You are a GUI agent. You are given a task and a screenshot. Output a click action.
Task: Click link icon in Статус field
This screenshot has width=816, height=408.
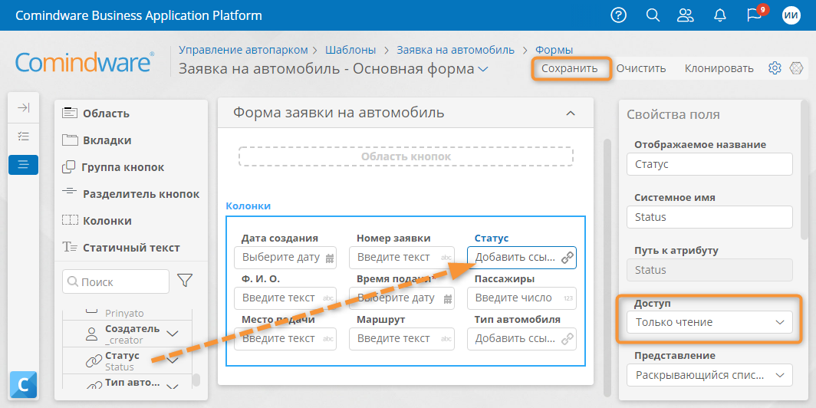point(568,258)
